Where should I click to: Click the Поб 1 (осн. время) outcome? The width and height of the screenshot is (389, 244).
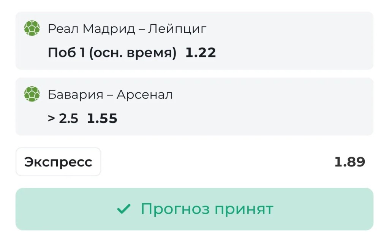coord(112,52)
